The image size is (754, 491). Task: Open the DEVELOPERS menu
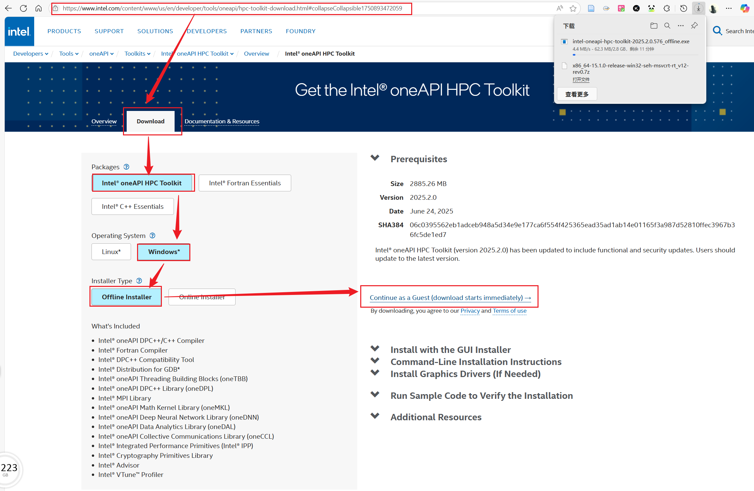(207, 31)
